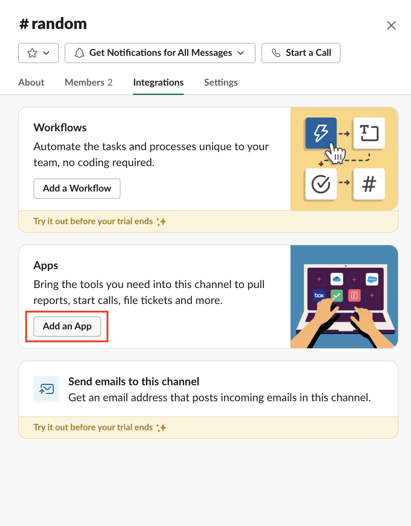Click the sparkle icon in Workflows trial banner
Image resolution: width=411 pixels, height=526 pixels.
[x=161, y=222]
